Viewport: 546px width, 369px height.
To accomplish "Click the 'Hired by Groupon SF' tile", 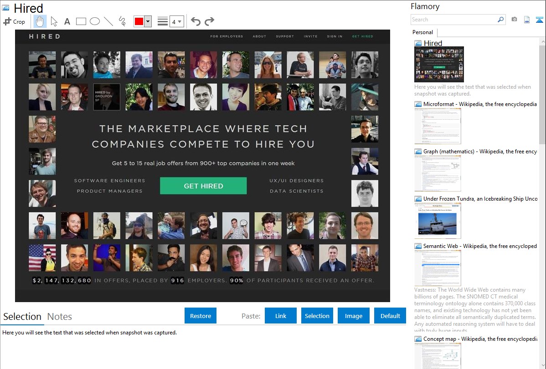I will coord(107,96).
